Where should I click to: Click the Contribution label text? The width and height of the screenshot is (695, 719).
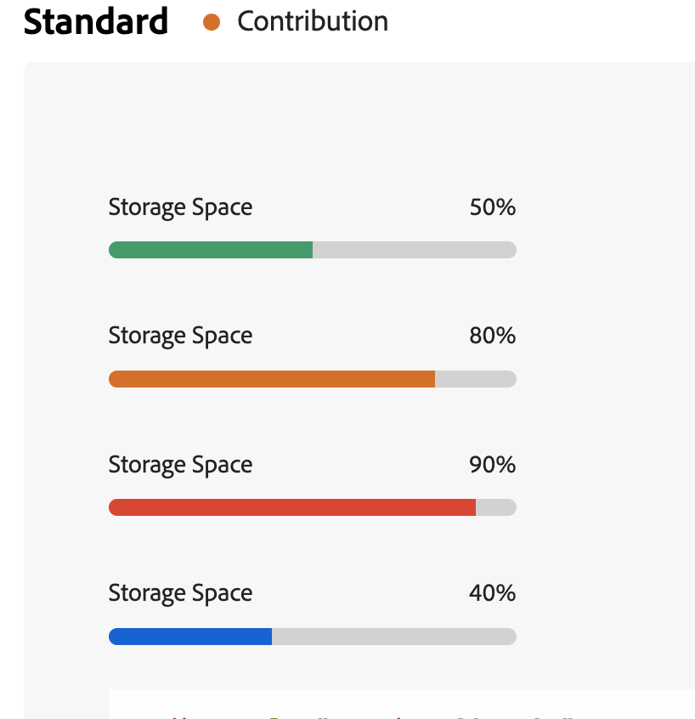313,21
